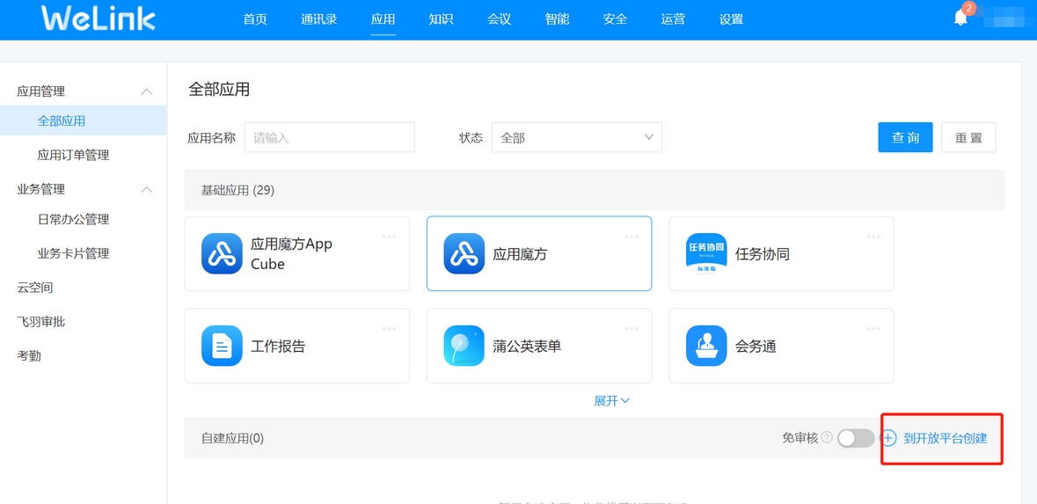Open more options on 应用魔方 card
1037x504 pixels.
click(632, 236)
